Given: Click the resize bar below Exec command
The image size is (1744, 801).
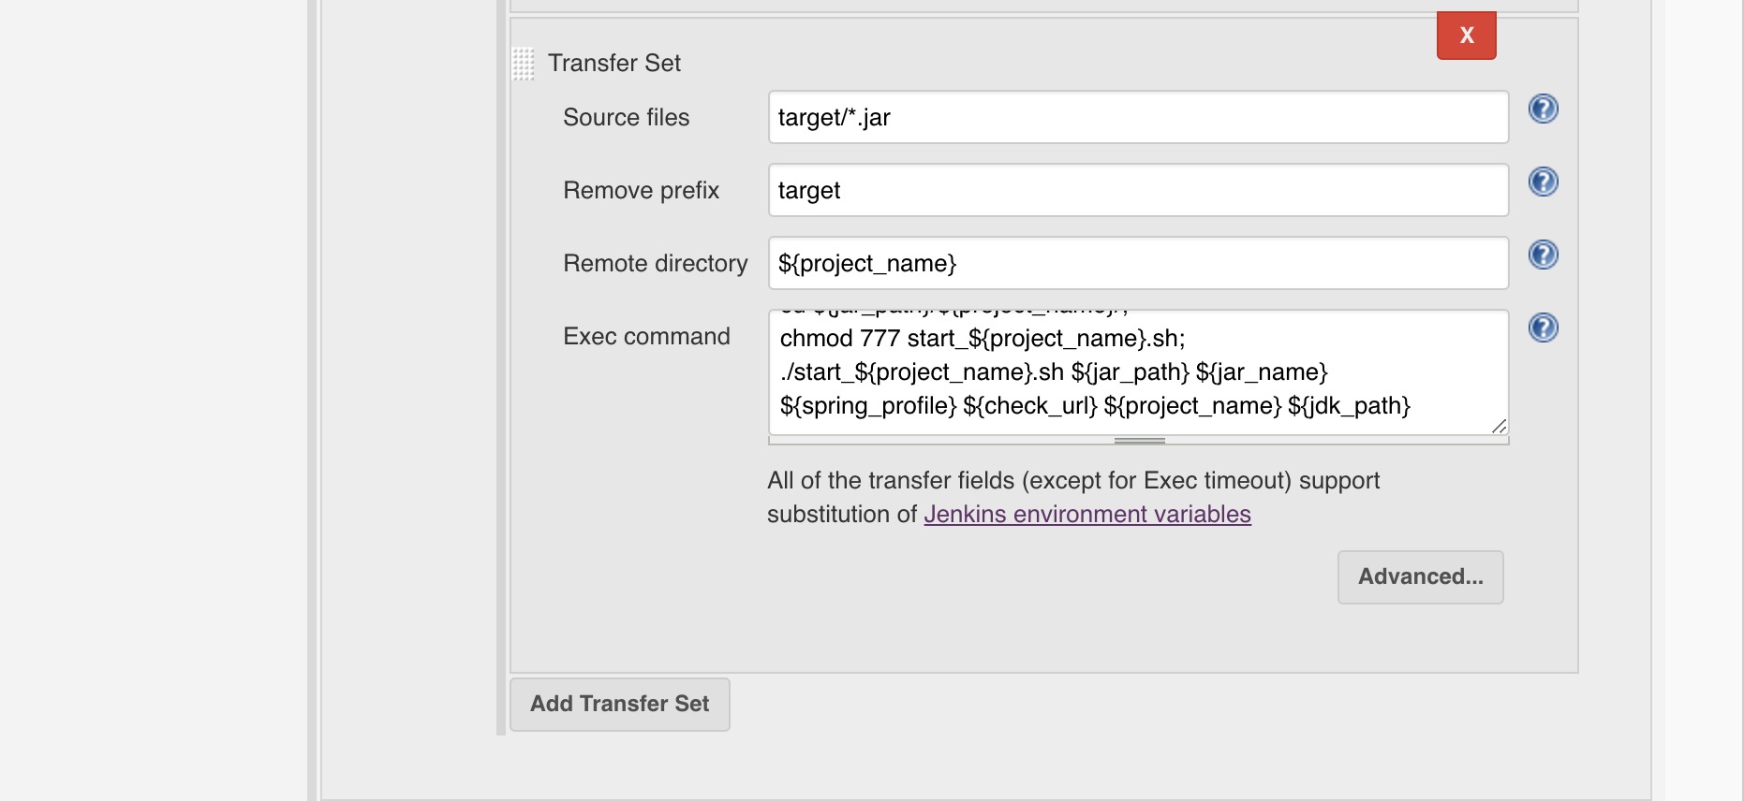Looking at the screenshot, I should pos(1139,441).
